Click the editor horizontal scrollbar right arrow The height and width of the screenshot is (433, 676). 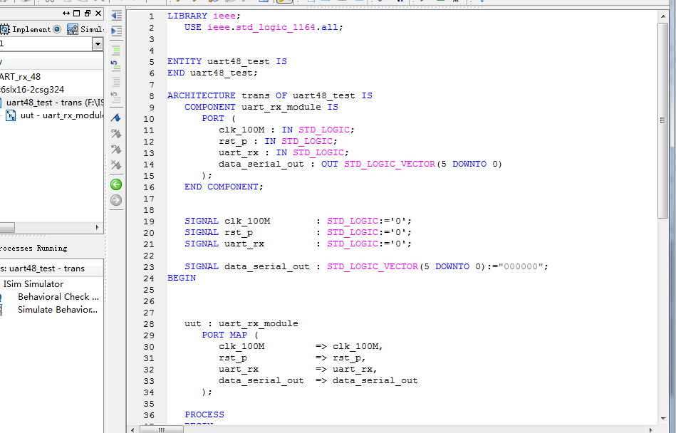coord(651,429)
